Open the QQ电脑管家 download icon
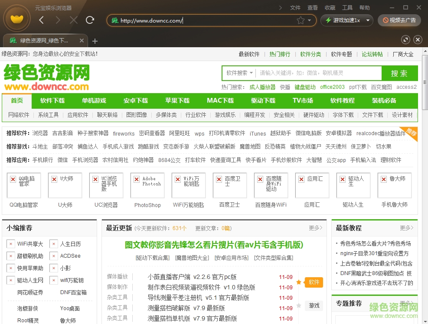The height and width of the screenshot is (324, 428). pos(23,185)
